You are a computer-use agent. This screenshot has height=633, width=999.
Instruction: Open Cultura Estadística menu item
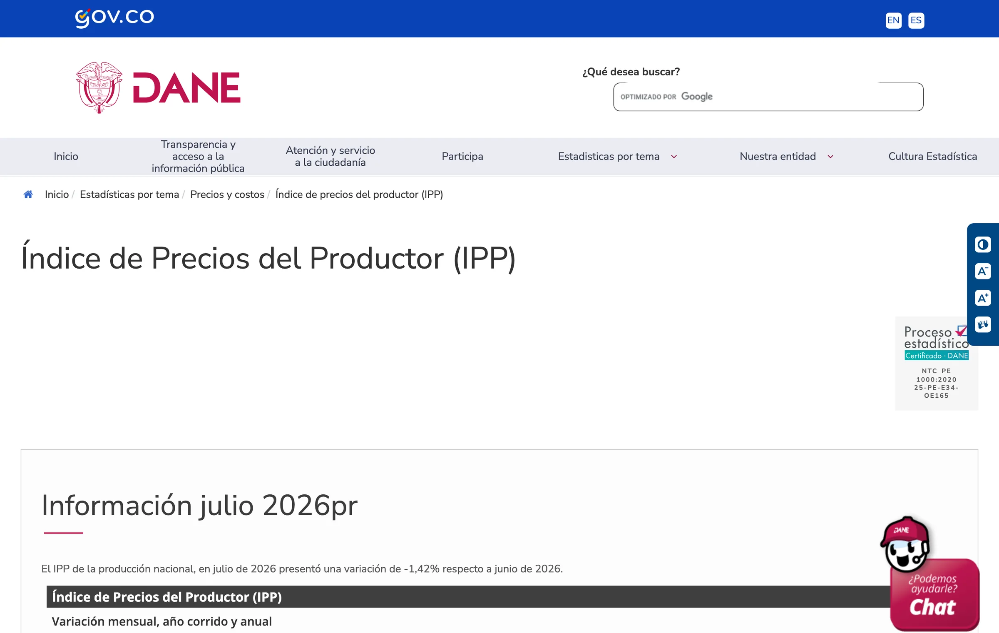click(932, 157)
